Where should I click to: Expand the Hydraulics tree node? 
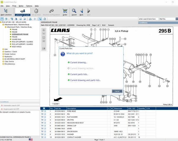point(3,57)
